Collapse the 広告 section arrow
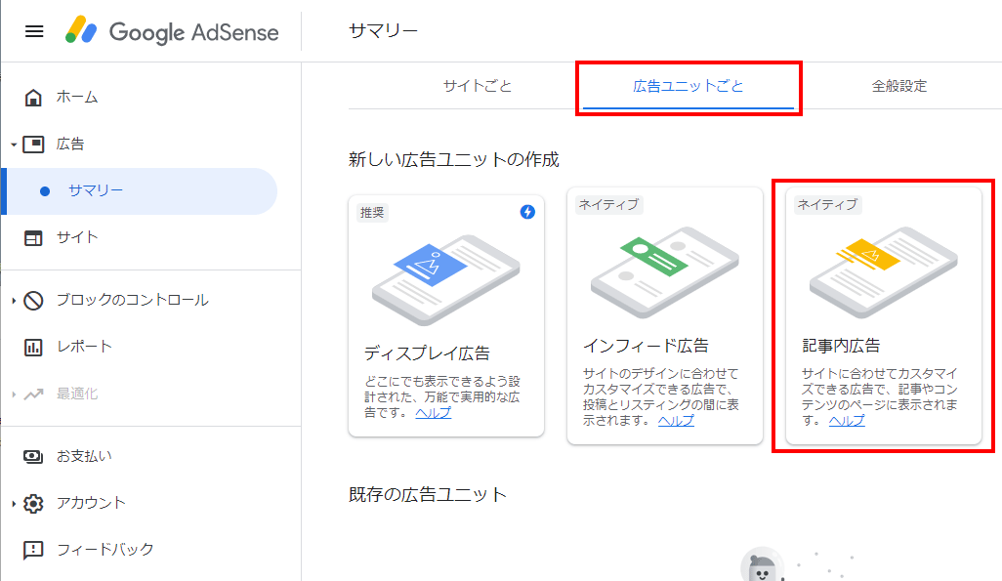 tap(14, 145)
